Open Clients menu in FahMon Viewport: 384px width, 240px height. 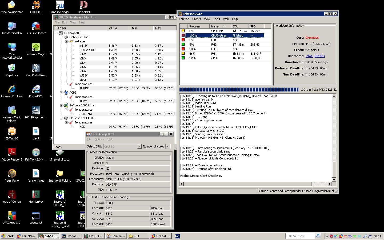coord(197,19)
